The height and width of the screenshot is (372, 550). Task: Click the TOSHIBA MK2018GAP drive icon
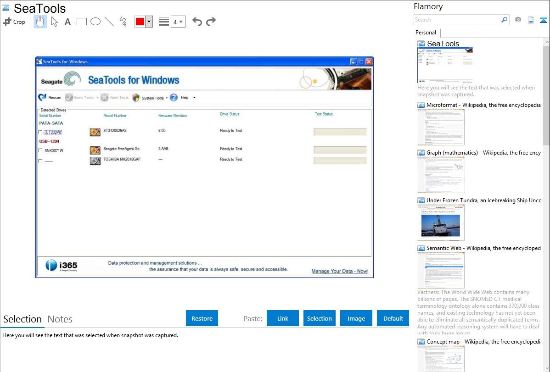click(x=95, y=161)
